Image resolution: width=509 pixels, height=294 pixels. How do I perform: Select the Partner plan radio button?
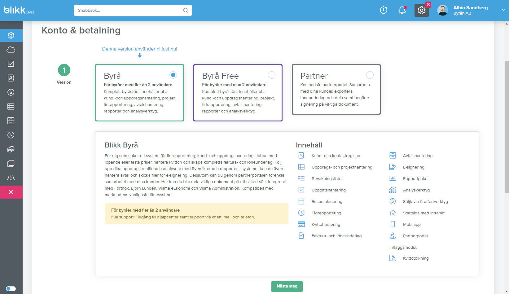(370, 75)
